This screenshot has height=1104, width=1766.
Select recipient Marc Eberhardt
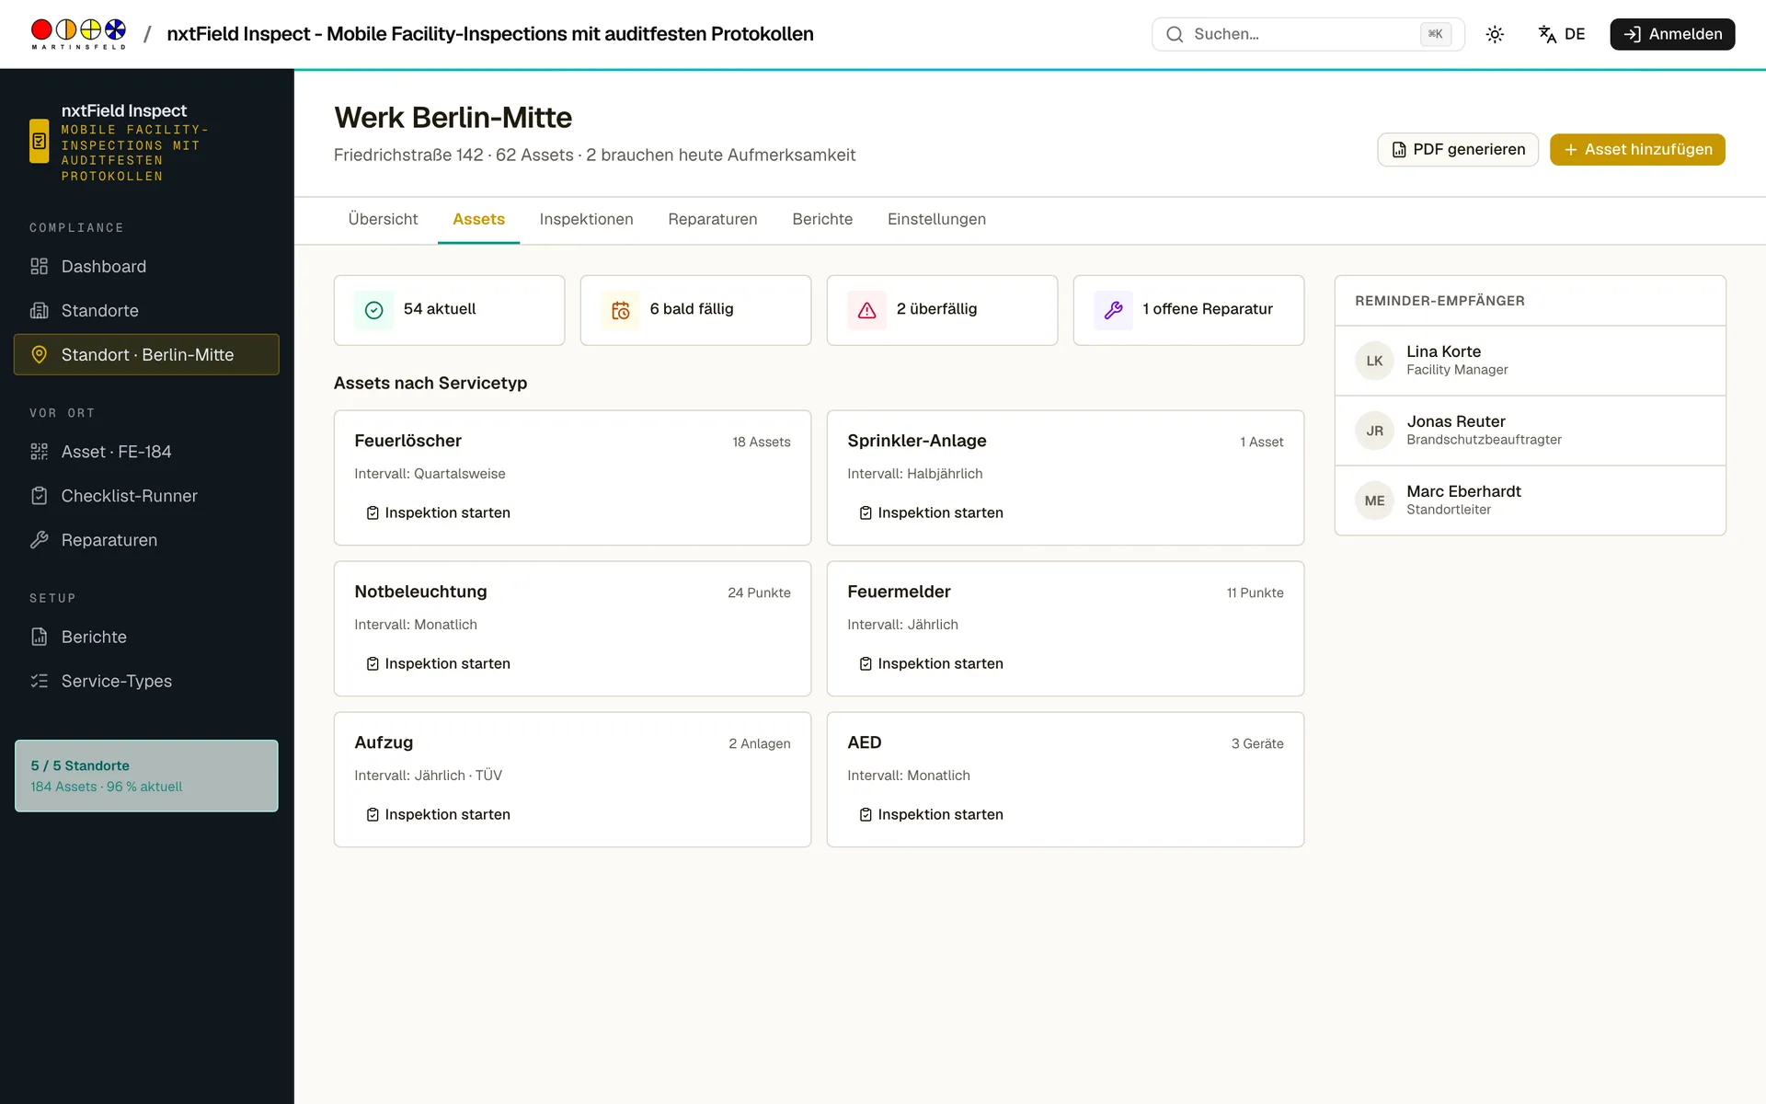(x=1530, y=500)
